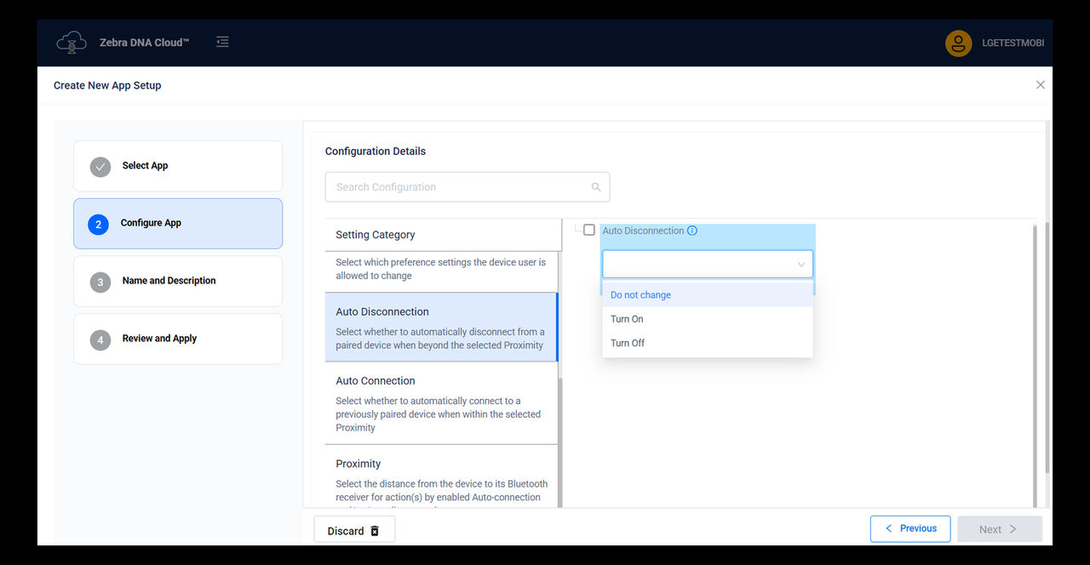Select Turn On from the dropdown

pos(626,318)
